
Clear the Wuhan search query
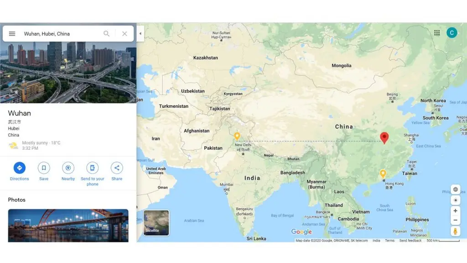tap(125, 34)
